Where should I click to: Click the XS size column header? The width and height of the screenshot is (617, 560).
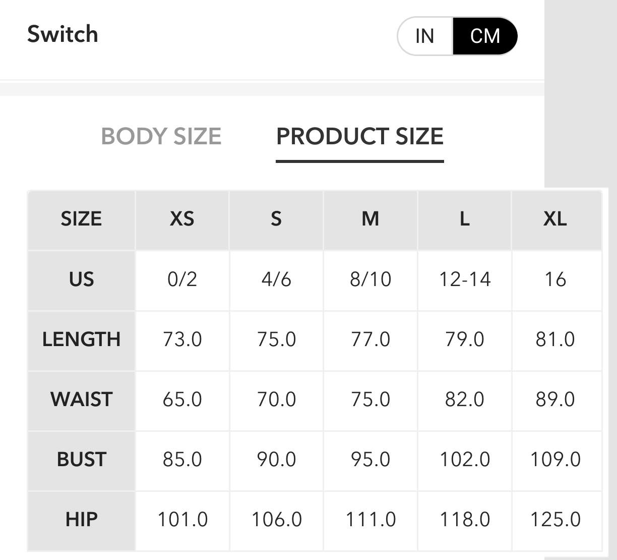click(182, 219)
